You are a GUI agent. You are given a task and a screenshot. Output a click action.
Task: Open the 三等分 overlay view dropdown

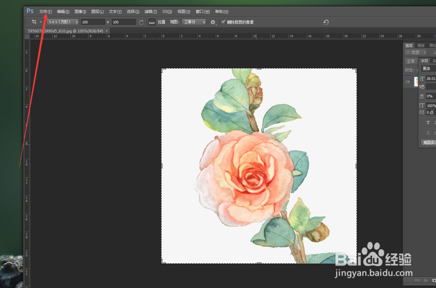tap(194, 22)
